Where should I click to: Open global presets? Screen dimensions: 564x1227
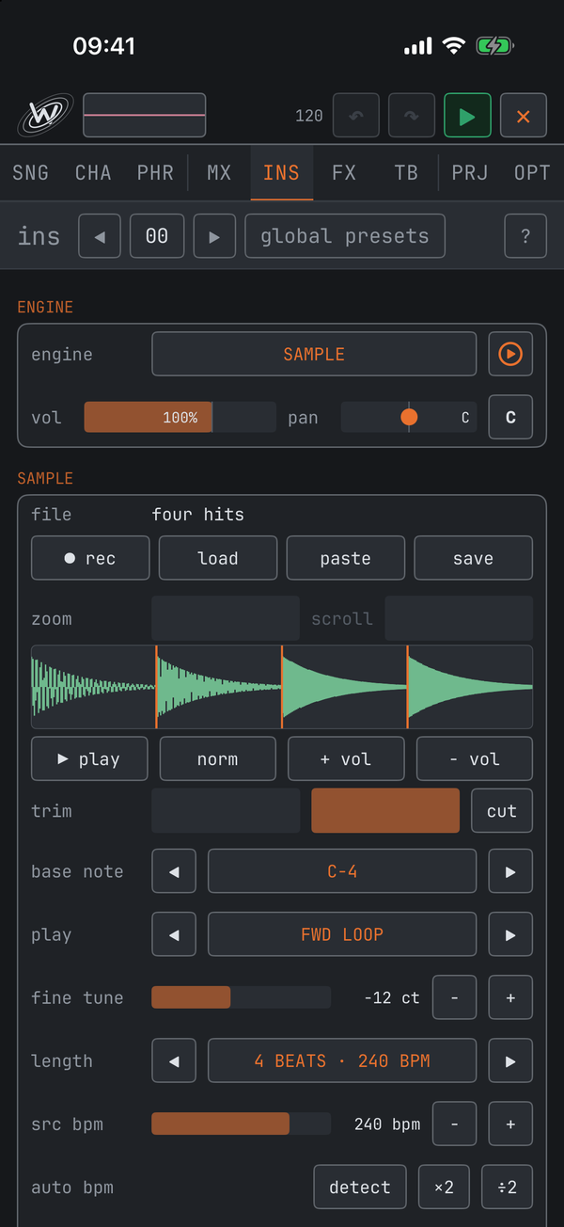tap(345, 236)
